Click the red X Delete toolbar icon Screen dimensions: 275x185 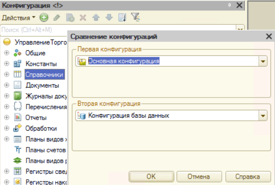tap(83, 18)
